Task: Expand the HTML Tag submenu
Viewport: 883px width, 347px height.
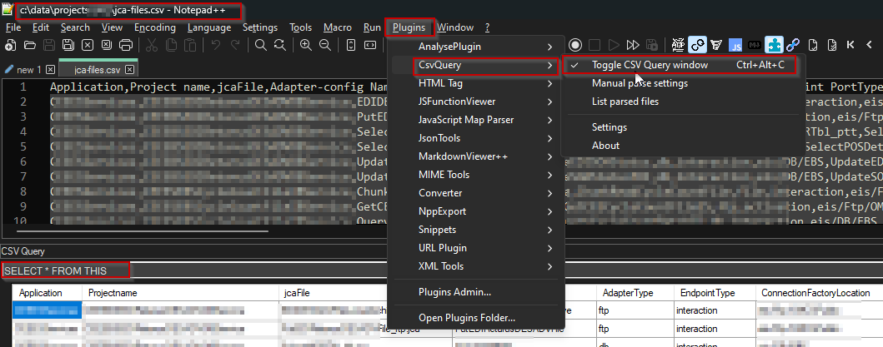Action: click(x=477, y=83)
